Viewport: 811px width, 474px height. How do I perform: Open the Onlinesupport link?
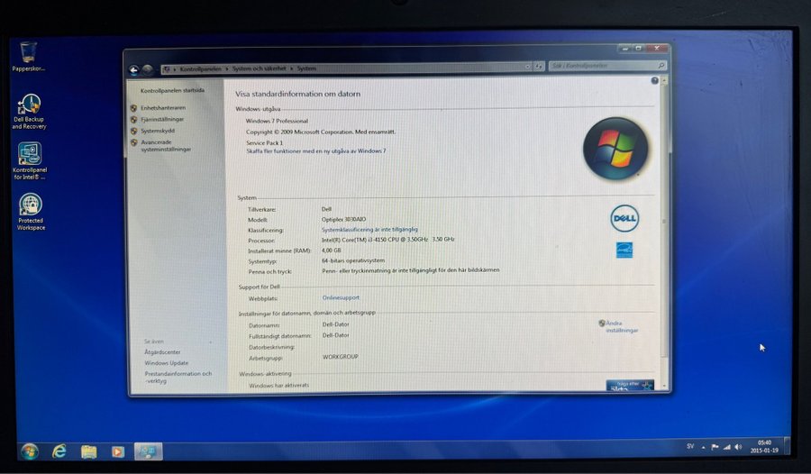(x=341, y=297)
